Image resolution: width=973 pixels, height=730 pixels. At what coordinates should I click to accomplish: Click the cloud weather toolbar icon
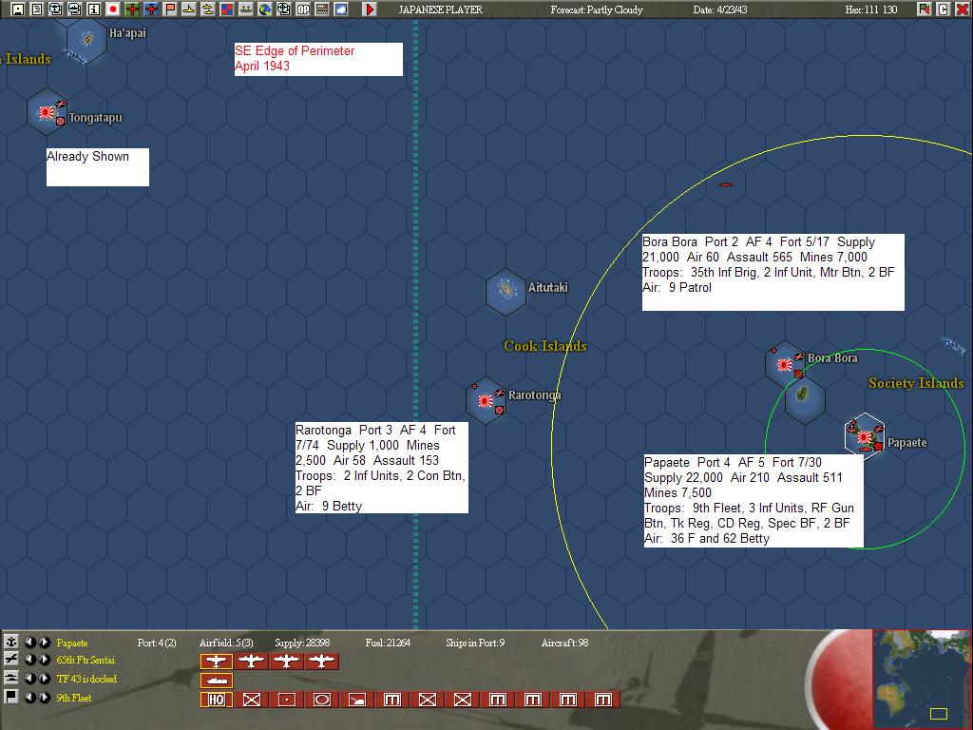coord(341,10)
